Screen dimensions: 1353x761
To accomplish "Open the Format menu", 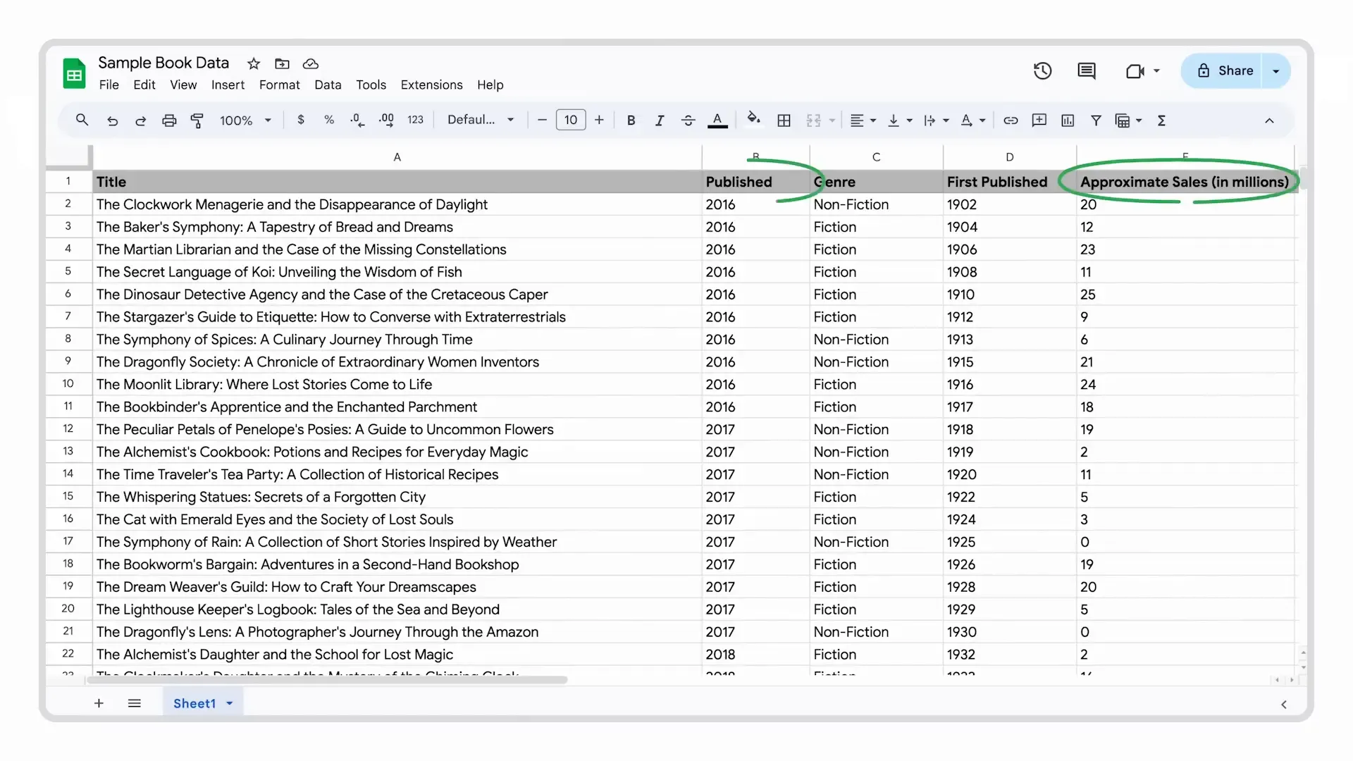I will click(x=279, y=85).
